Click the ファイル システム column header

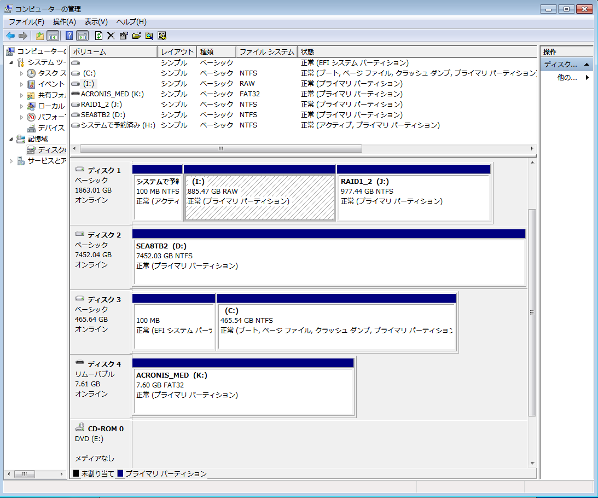[266, 52]
